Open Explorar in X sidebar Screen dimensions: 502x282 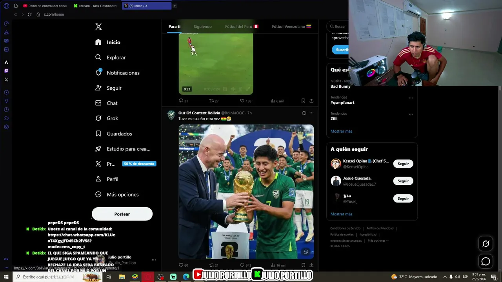point(110,58)
